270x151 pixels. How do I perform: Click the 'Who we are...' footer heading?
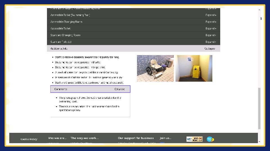click(57, 138)
